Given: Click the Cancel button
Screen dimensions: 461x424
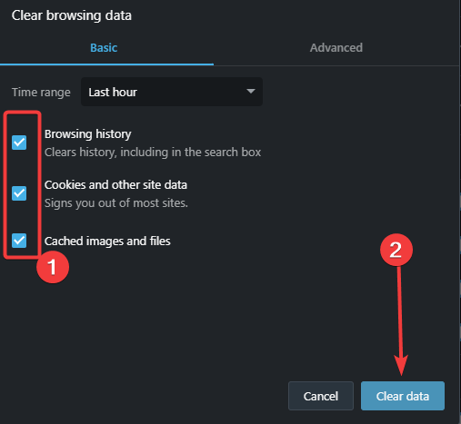Looking at the screenshot, I should click(x=321, y=396).
